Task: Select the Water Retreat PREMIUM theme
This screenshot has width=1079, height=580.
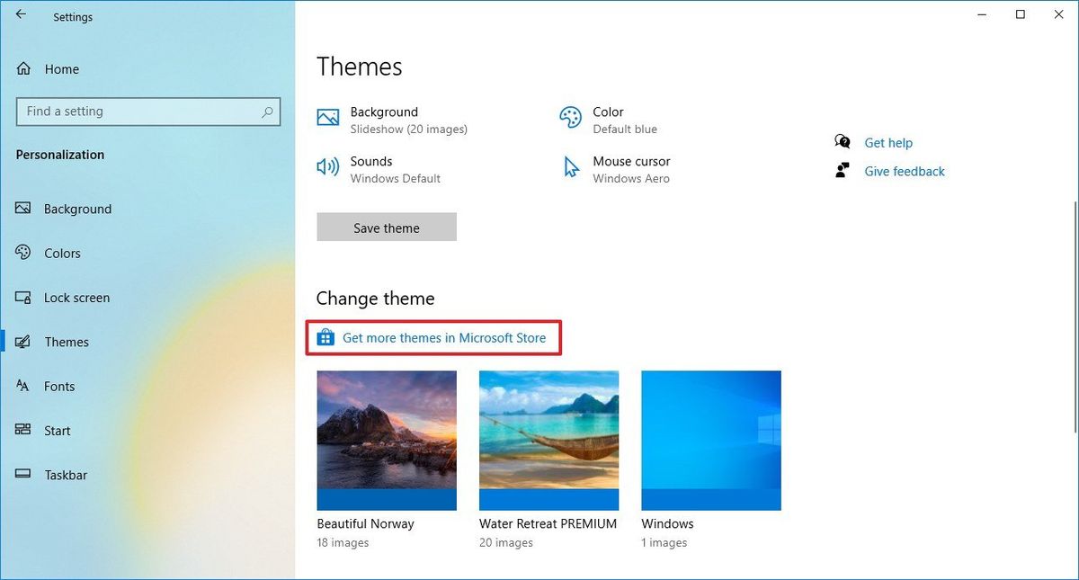Action: (x=548, y=440)
